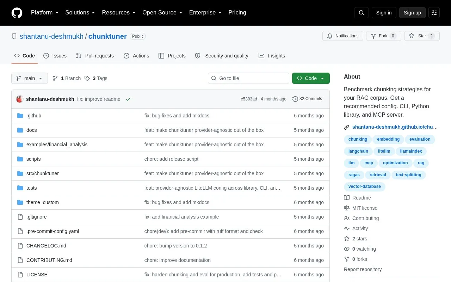This screenshot has height=282, width=451.
Task: Open the Insights tab
Action: (272, 56)
